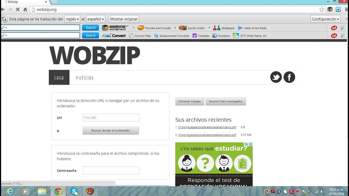Open Puzzles and Arcade toolbar link
The width and height of the screenshot is (349, 196).
tap(154, 28)
